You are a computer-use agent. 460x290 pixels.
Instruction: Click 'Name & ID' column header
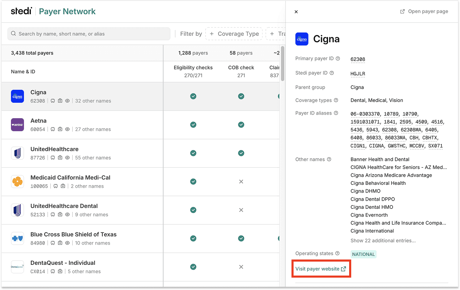[23, 71]
